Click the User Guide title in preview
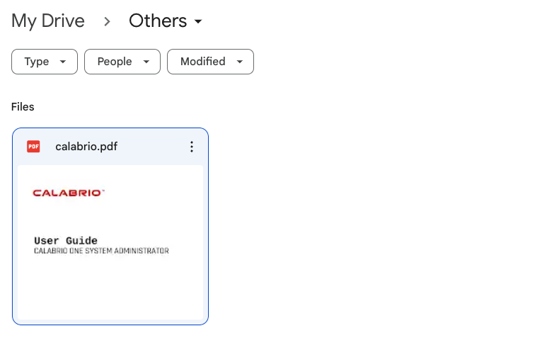Image resolution: width=559 pixels, height=338 pixels. click(x=66, y=240)
